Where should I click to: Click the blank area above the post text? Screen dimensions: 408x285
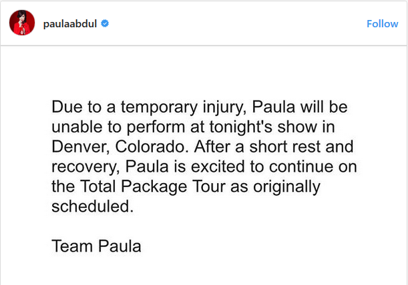[x=204, y=70]
